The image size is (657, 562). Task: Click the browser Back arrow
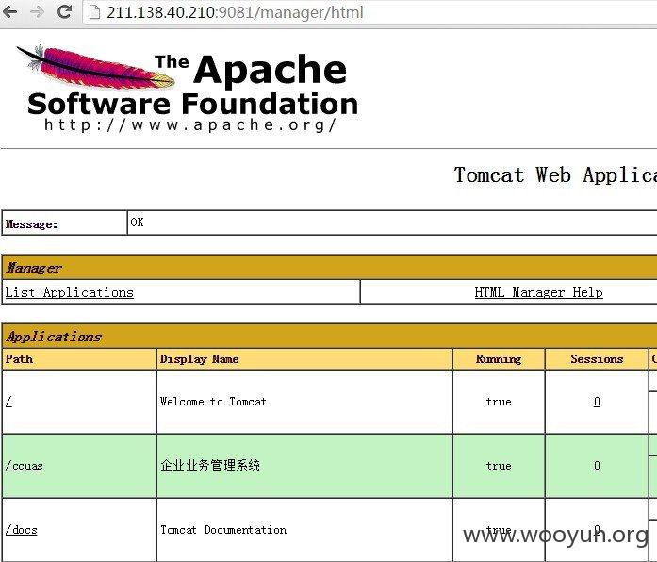(9, 11)
